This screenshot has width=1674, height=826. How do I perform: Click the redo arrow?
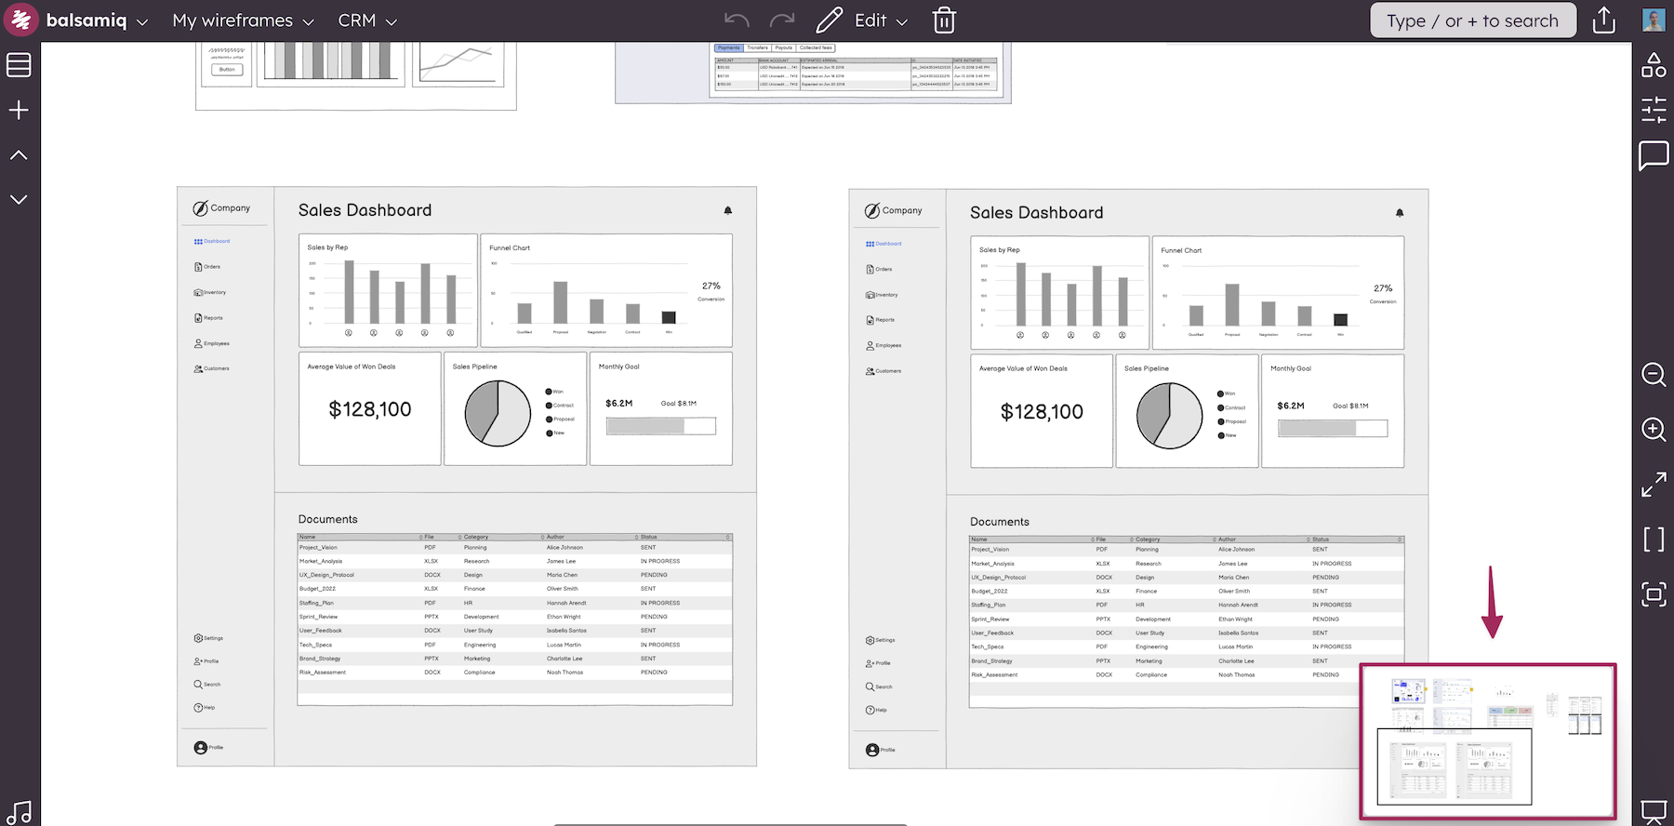[782, 20]
